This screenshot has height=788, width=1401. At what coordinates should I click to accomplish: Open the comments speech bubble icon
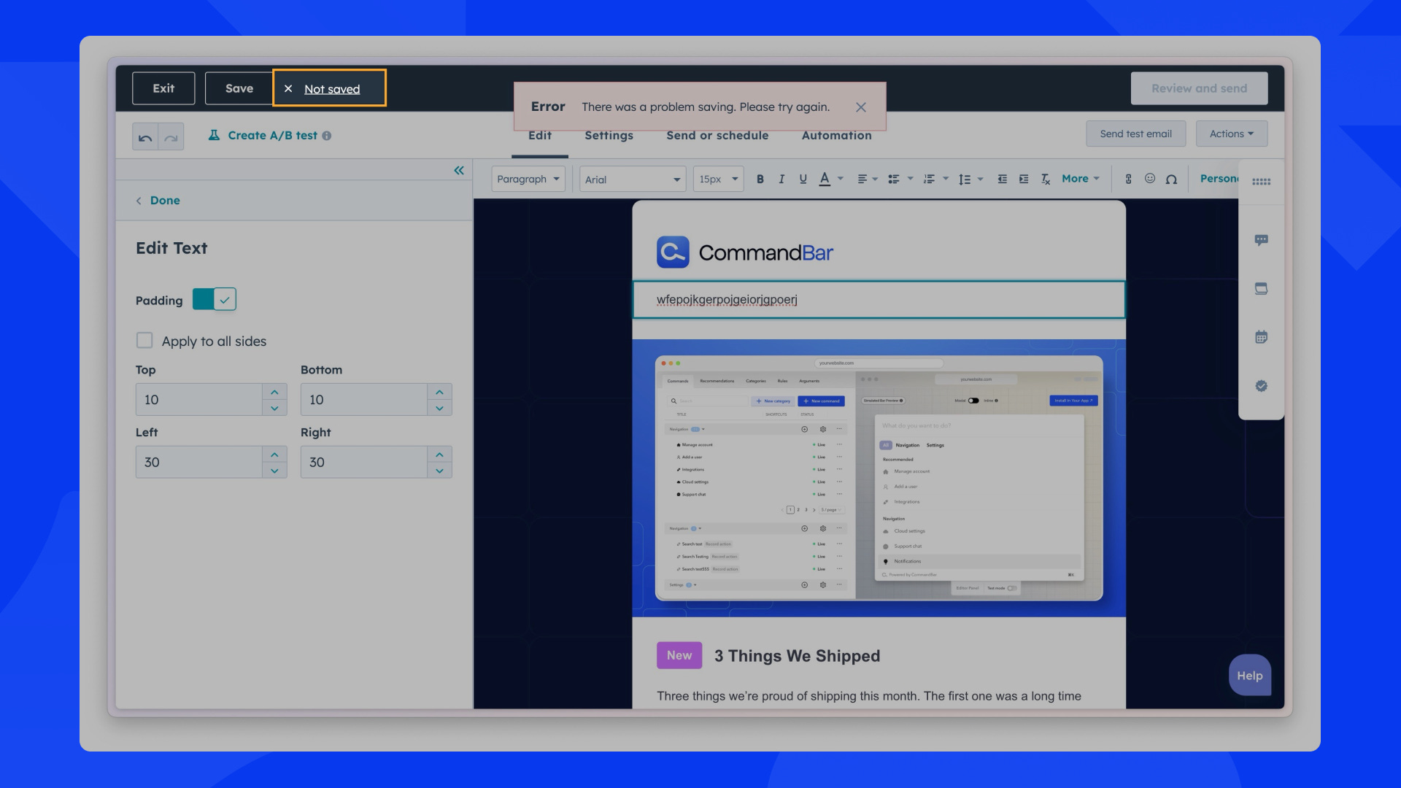(x=1262, y=240)
